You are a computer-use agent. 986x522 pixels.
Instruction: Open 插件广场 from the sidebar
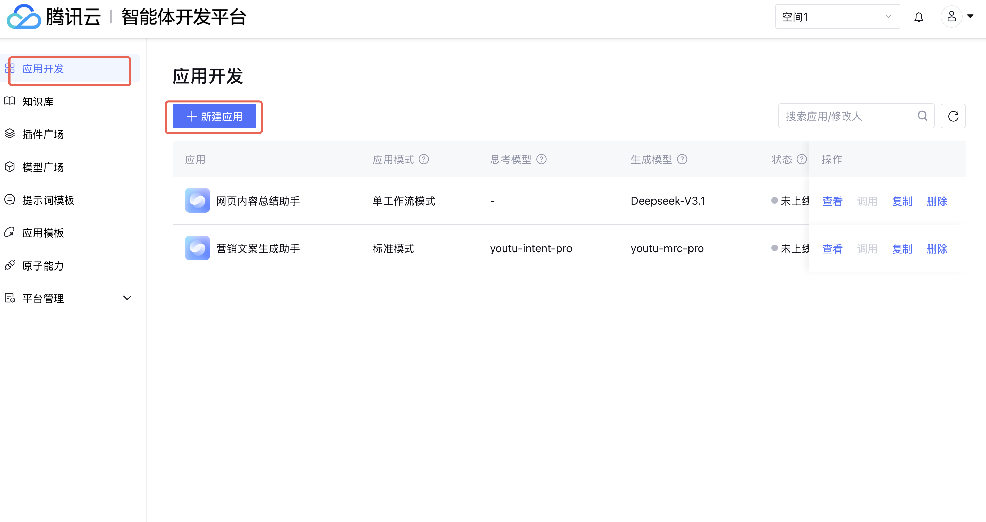43,134
